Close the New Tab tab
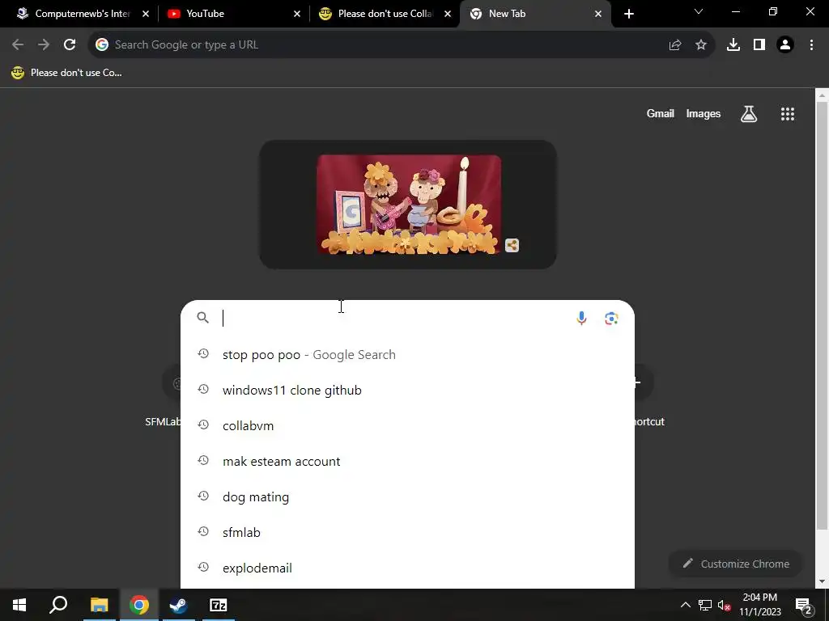829x621 pixels. click(x=598, y=14)
